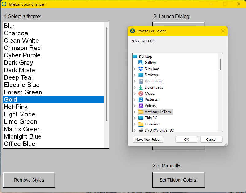
Task: Select the Dark Gray theme
Action: (x=53, y=63)
